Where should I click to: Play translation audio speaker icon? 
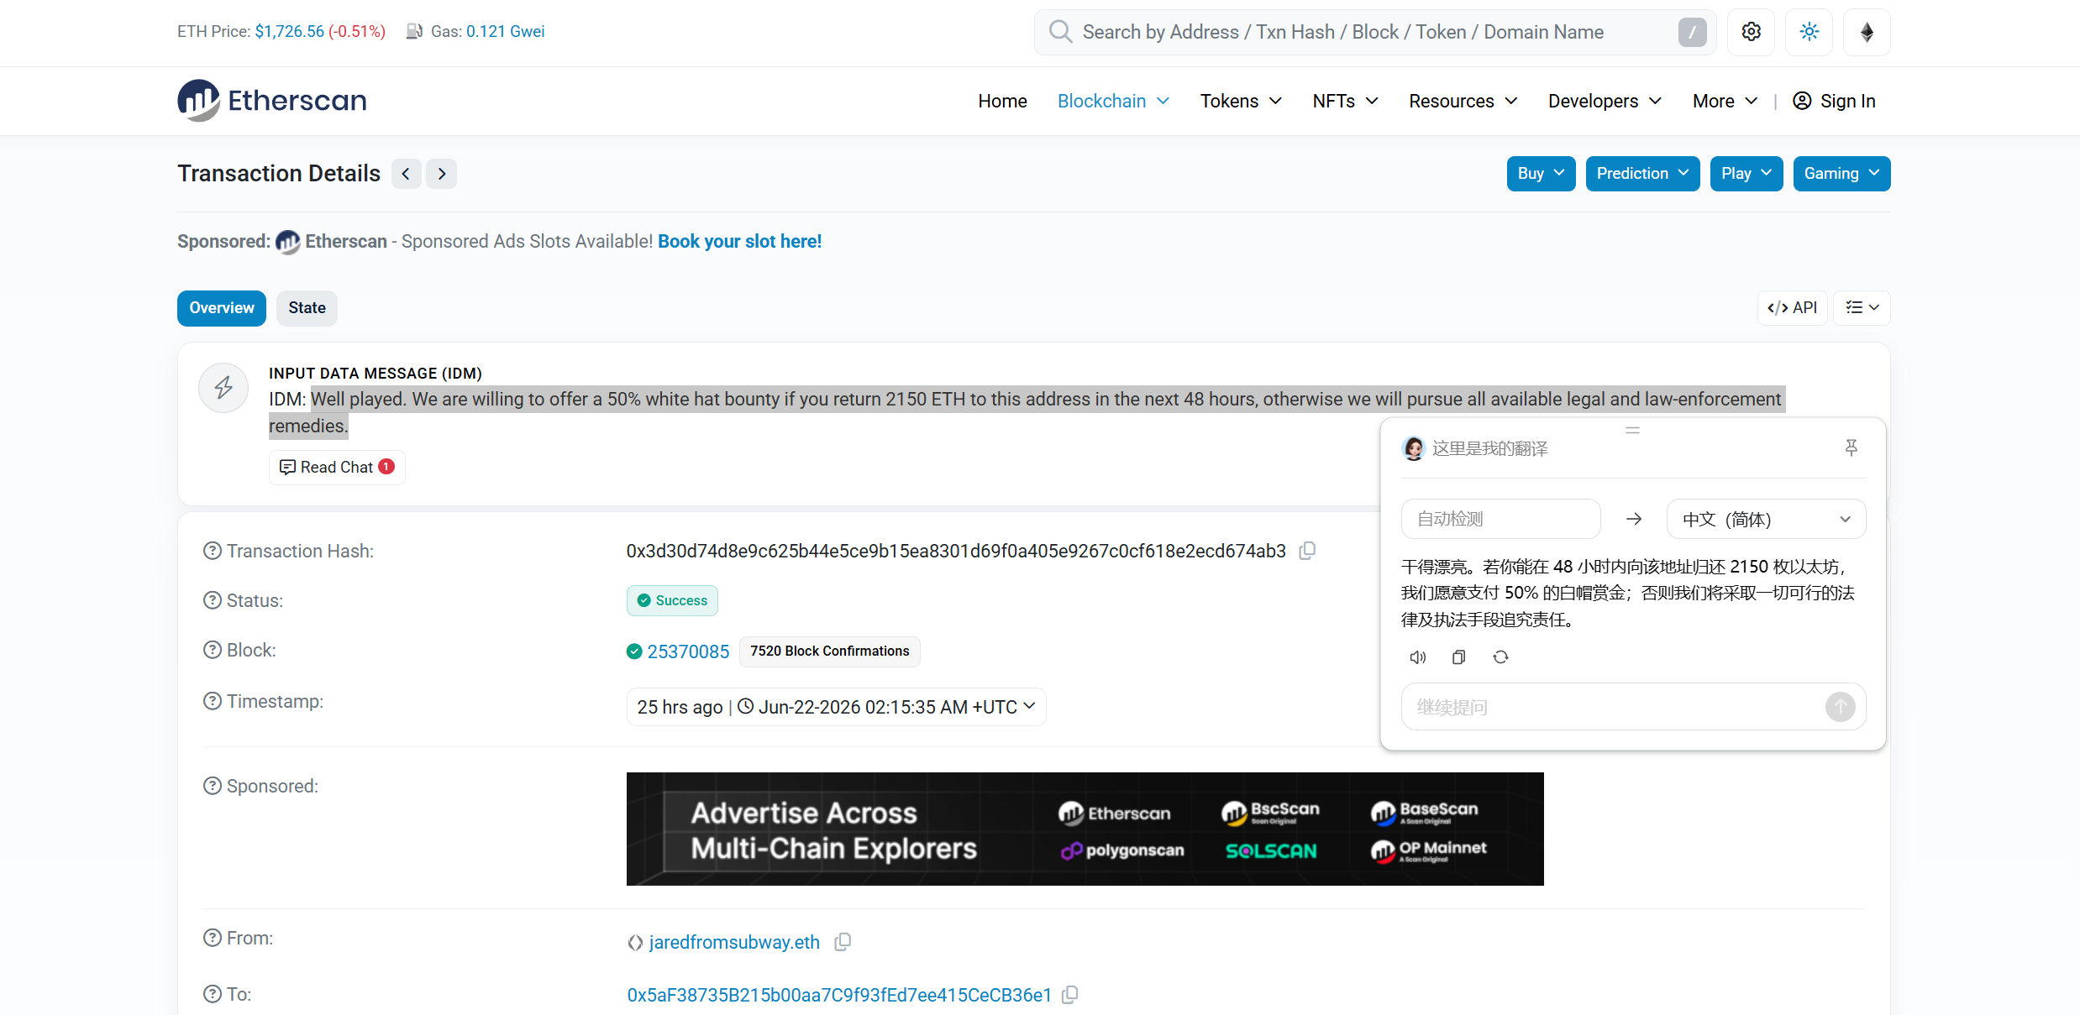tap(1417, 657)
